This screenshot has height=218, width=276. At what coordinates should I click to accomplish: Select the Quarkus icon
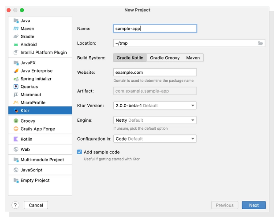tap(16, 87)
